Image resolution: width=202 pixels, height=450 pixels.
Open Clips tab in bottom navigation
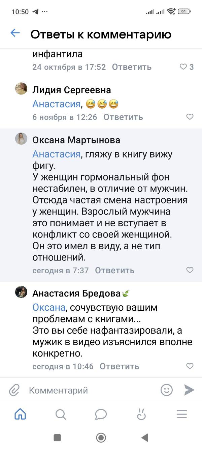(x=141, y=414)
